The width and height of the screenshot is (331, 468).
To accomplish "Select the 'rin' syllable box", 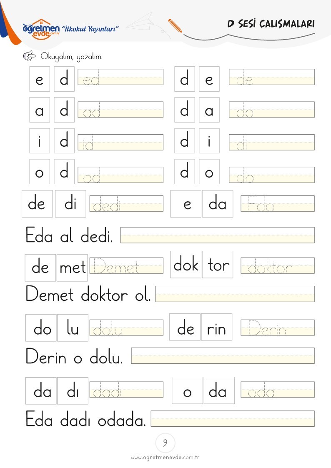I will click(x=217, y=327).
